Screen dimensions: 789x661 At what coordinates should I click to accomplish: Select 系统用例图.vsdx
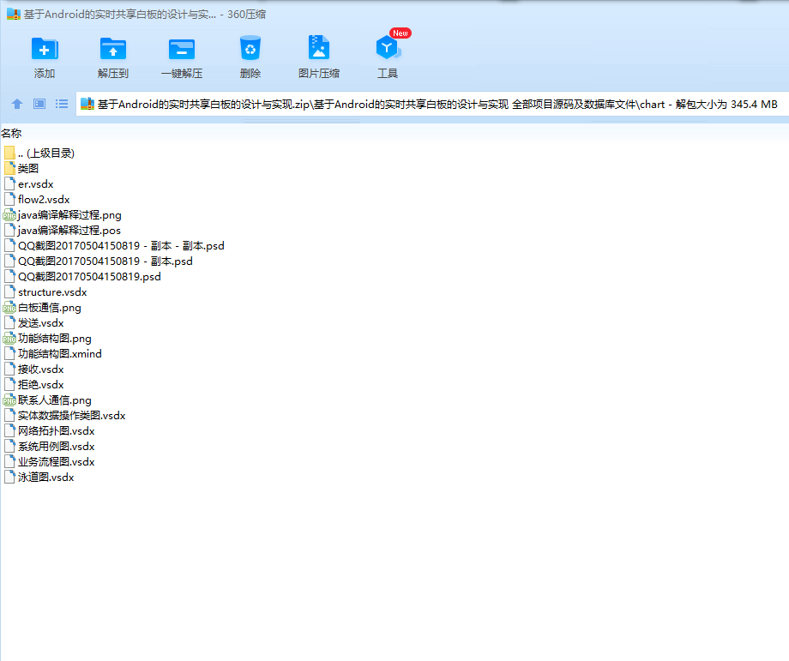click(50, 447)
